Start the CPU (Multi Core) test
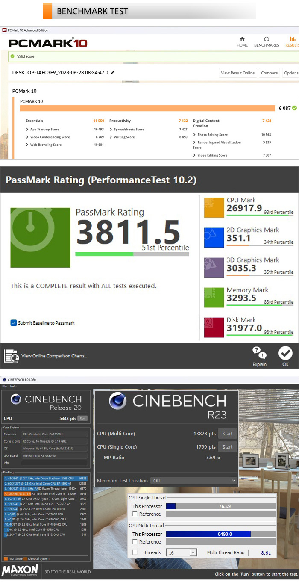The image size is (299, 582). [x=227, y=434]
